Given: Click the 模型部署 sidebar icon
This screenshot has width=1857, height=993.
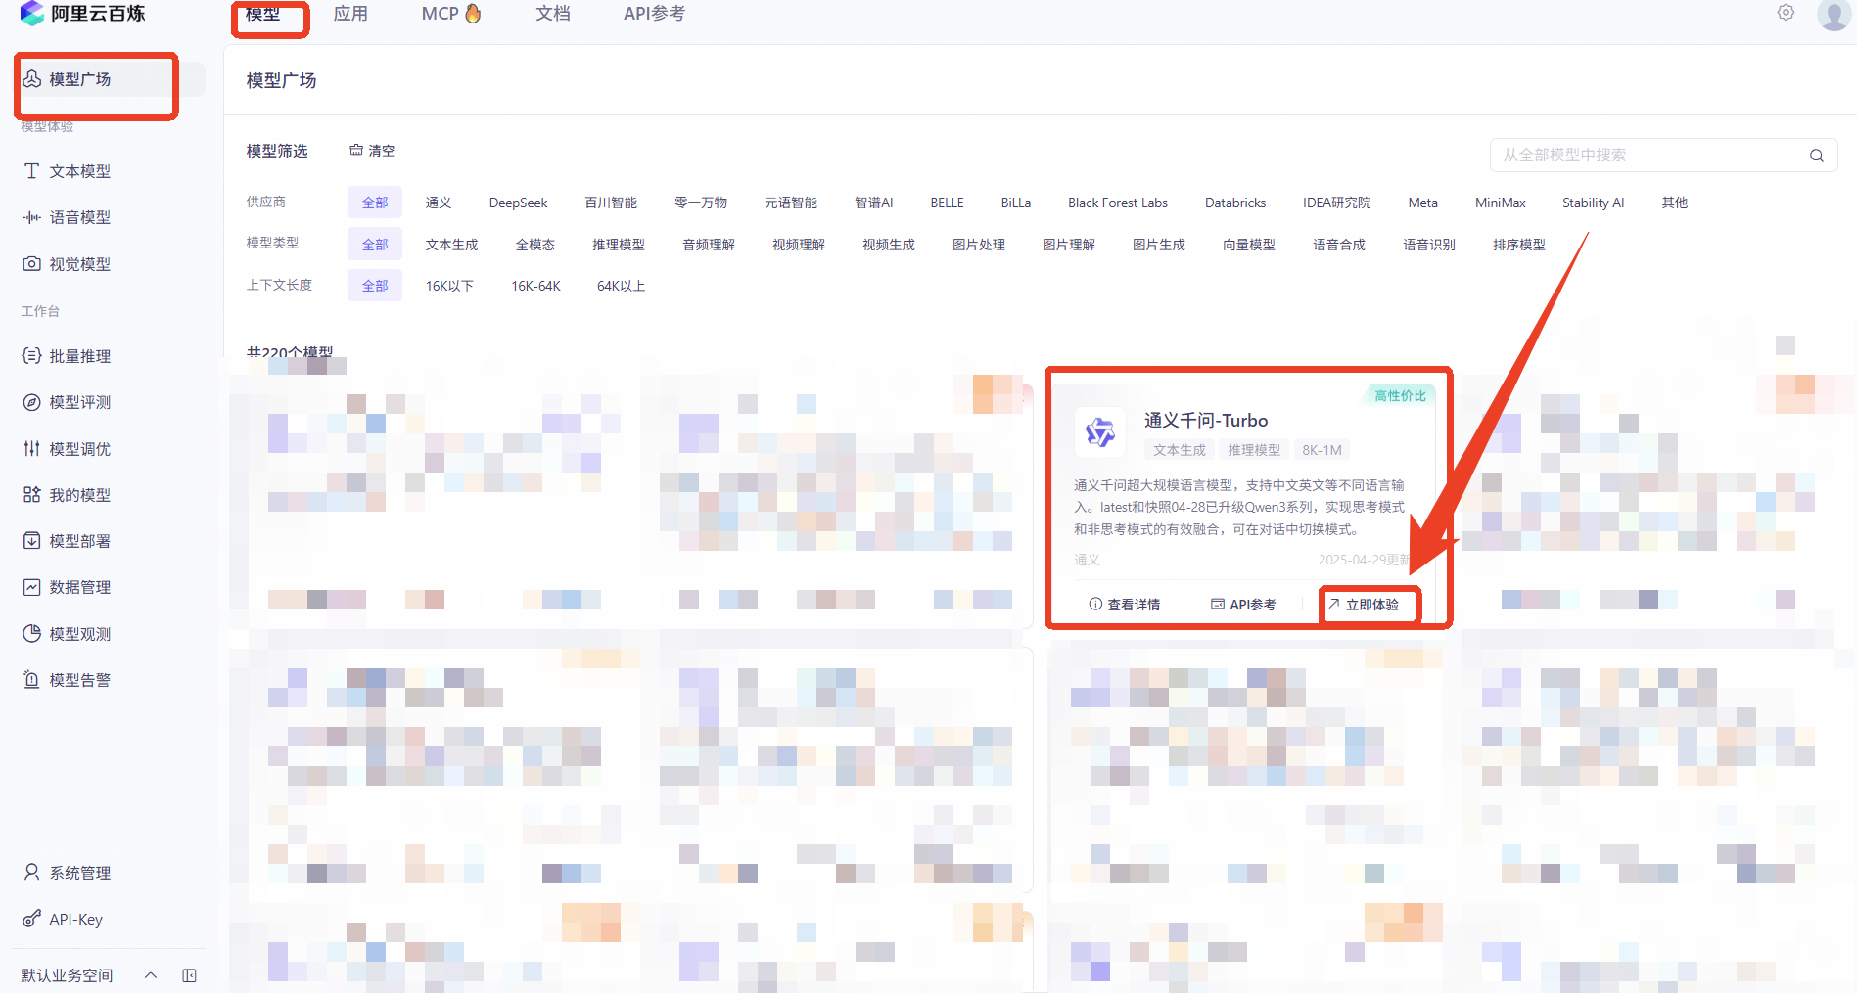Looking at the screenshot, I should pos(31,541).
